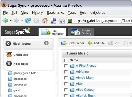Image resolution: width=132 pixels, height=97 pixels.
Task: Open the Aimee Mann folder link
Action: click(x=85, y=78)
